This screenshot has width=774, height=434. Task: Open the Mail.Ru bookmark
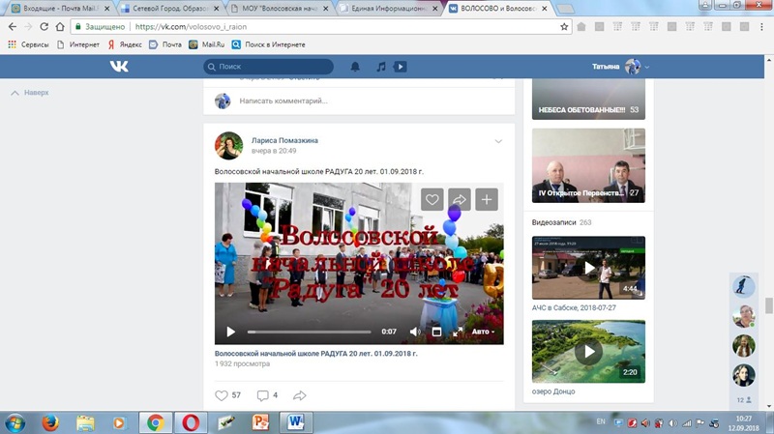[207, 44]
